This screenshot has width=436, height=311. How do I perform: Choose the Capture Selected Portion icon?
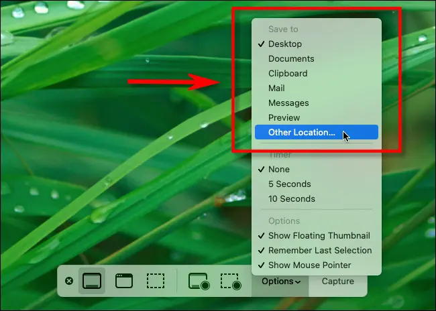coord(156,281)
